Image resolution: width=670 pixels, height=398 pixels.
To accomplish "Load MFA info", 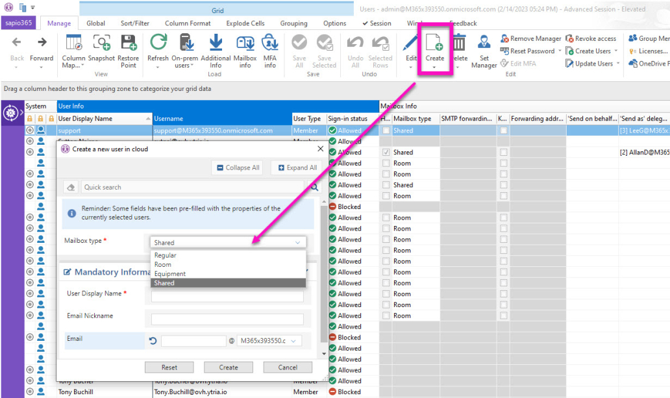I will tap(270, 51).
